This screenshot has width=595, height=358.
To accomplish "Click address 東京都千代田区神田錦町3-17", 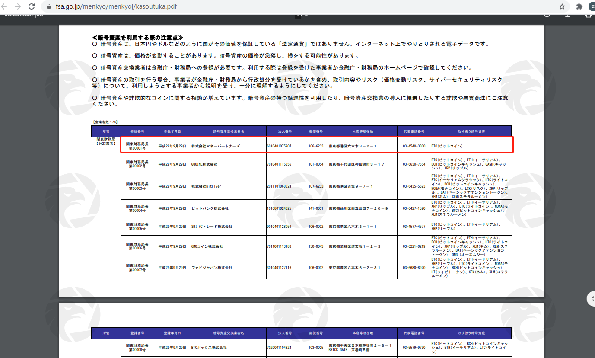I will 356,164.
